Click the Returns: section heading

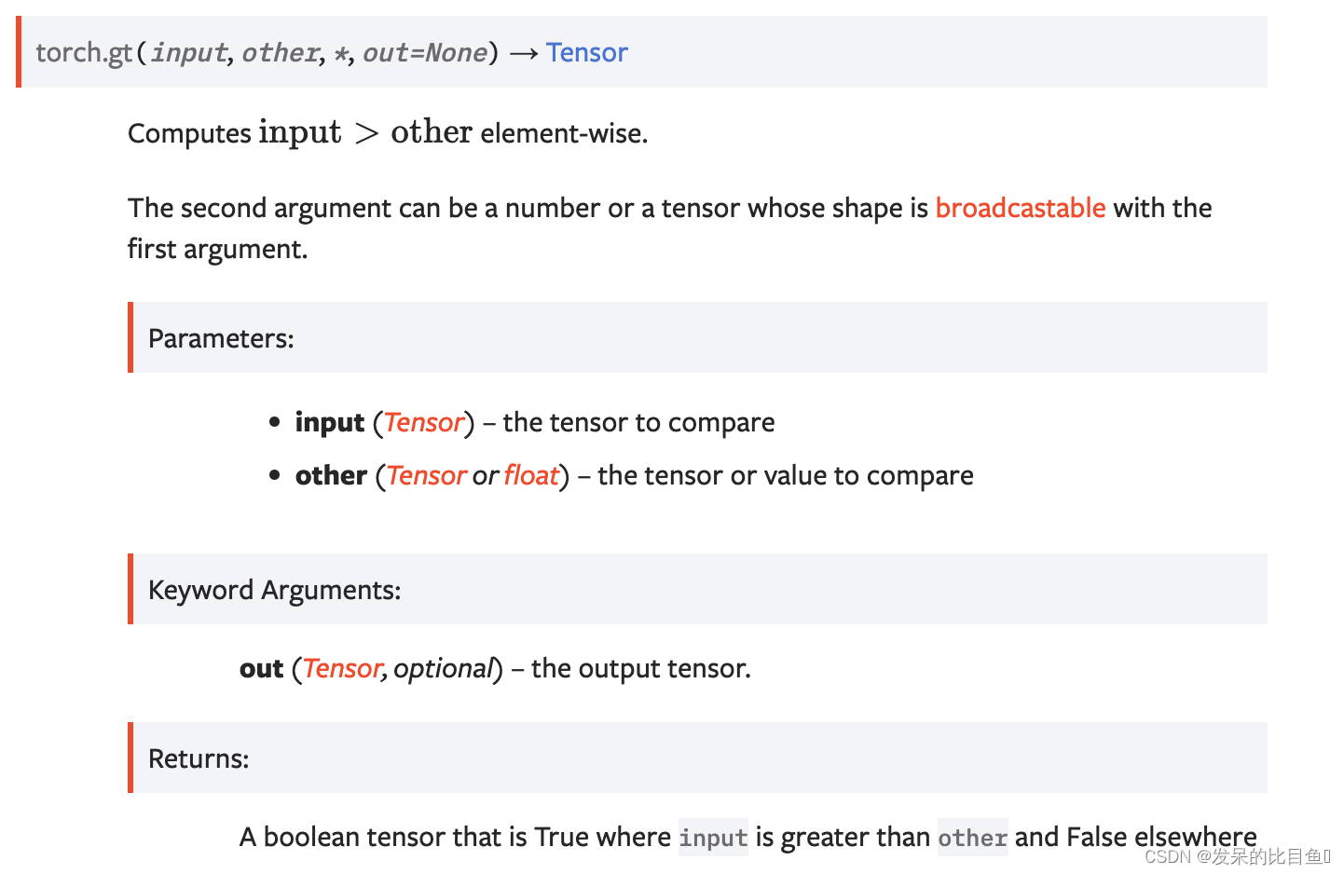[199, 758]
